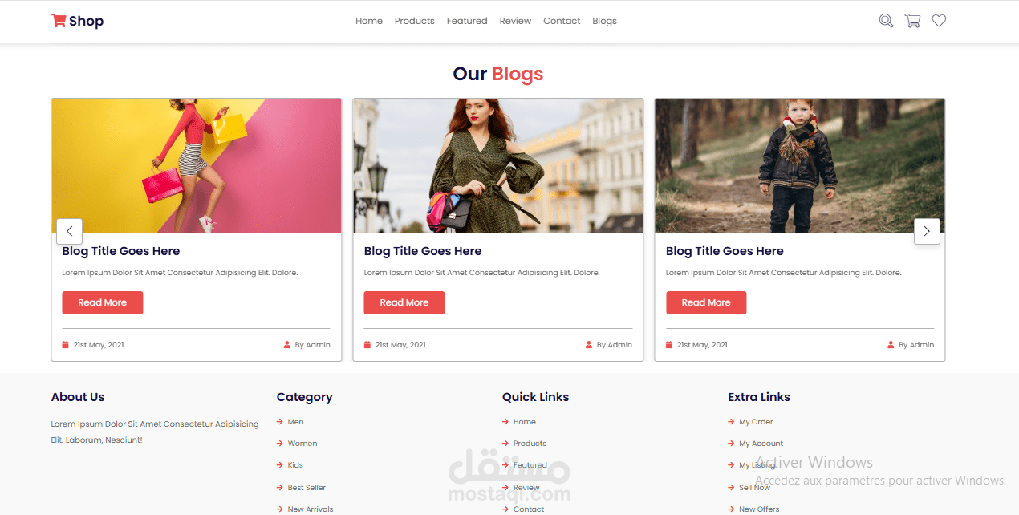This screenshot has height=515, width=1019.
Task: Click the Women category link
Action: tap(297, 444)
